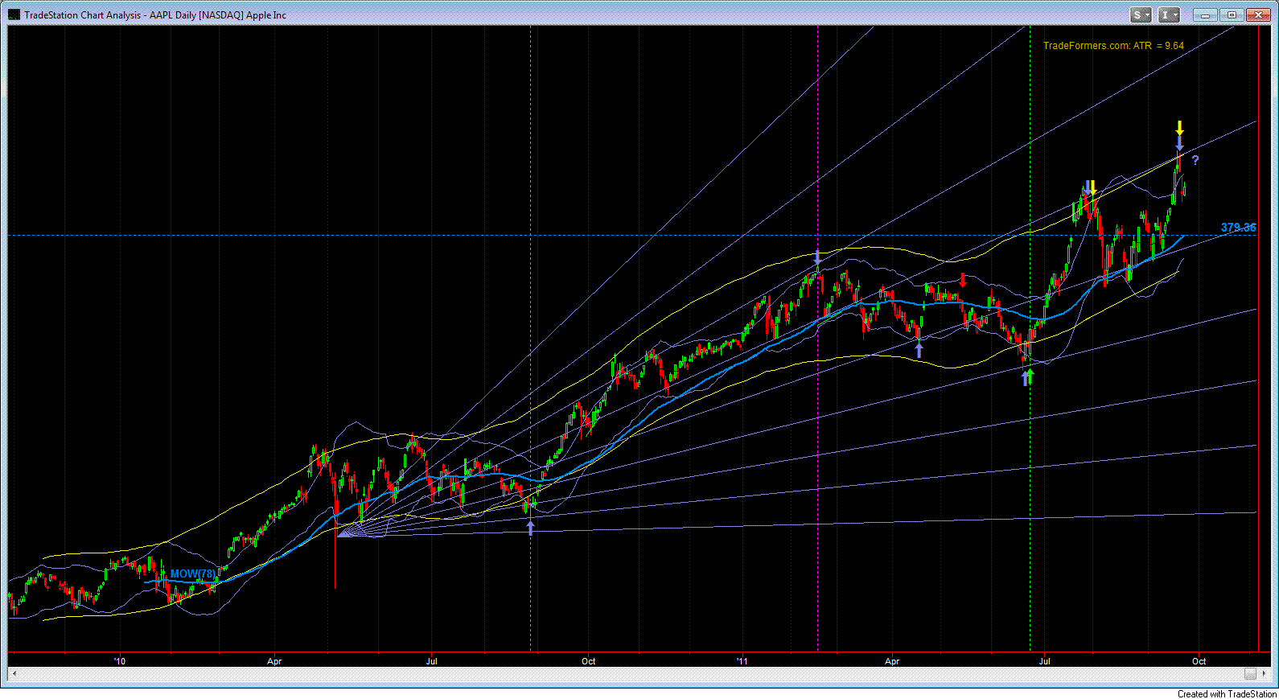Minimize the Chart Analysis window
1279x699 pixels.
point(1205,14)
